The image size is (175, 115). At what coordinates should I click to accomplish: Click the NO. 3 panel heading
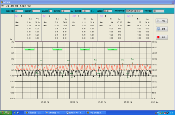tap(76, 16)
